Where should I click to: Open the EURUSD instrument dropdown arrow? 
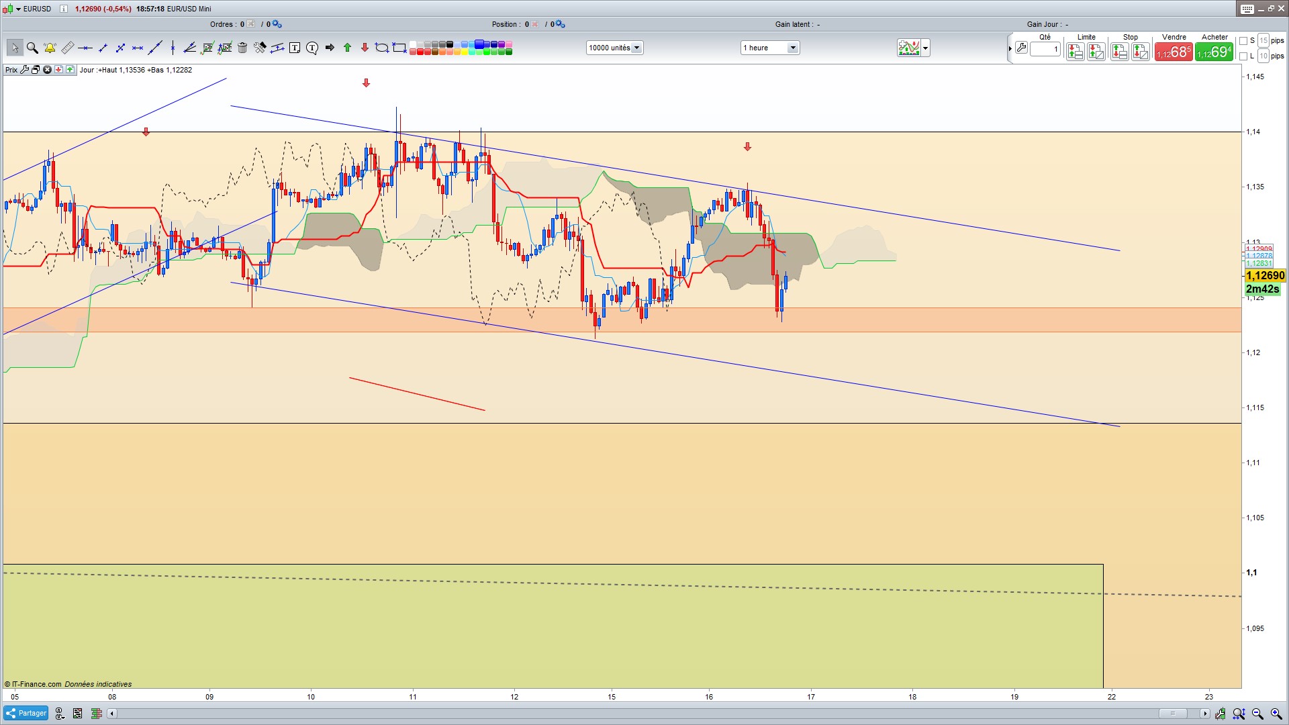(18, 9)
